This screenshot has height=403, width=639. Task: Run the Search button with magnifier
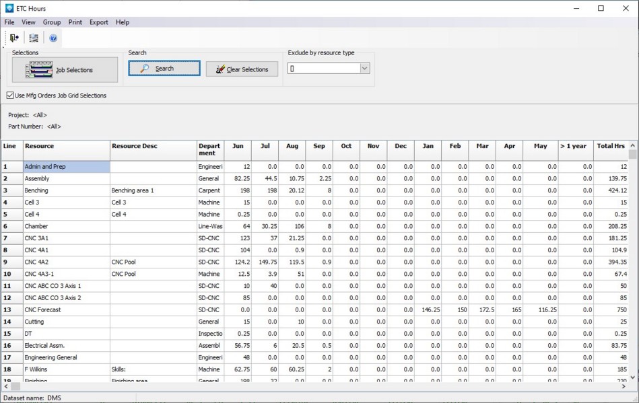(164, 69)
